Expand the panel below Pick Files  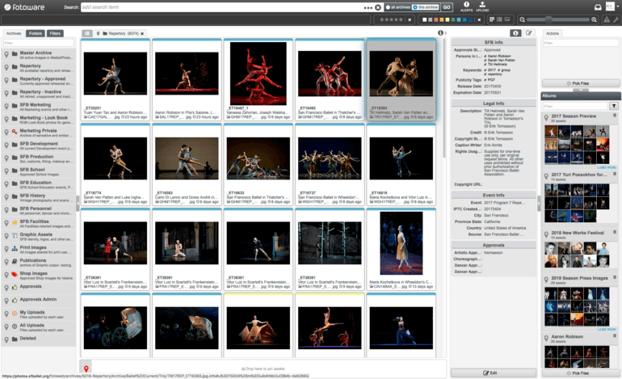pyautogui.click(x=580, y=91)
